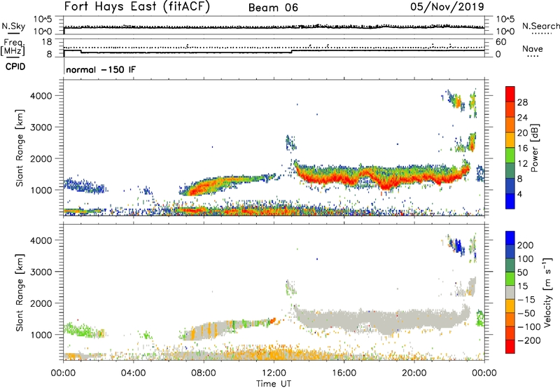The image size is (560, 388).
Task: Click the '60' tick on Nave axis
Action: (501, 42)
